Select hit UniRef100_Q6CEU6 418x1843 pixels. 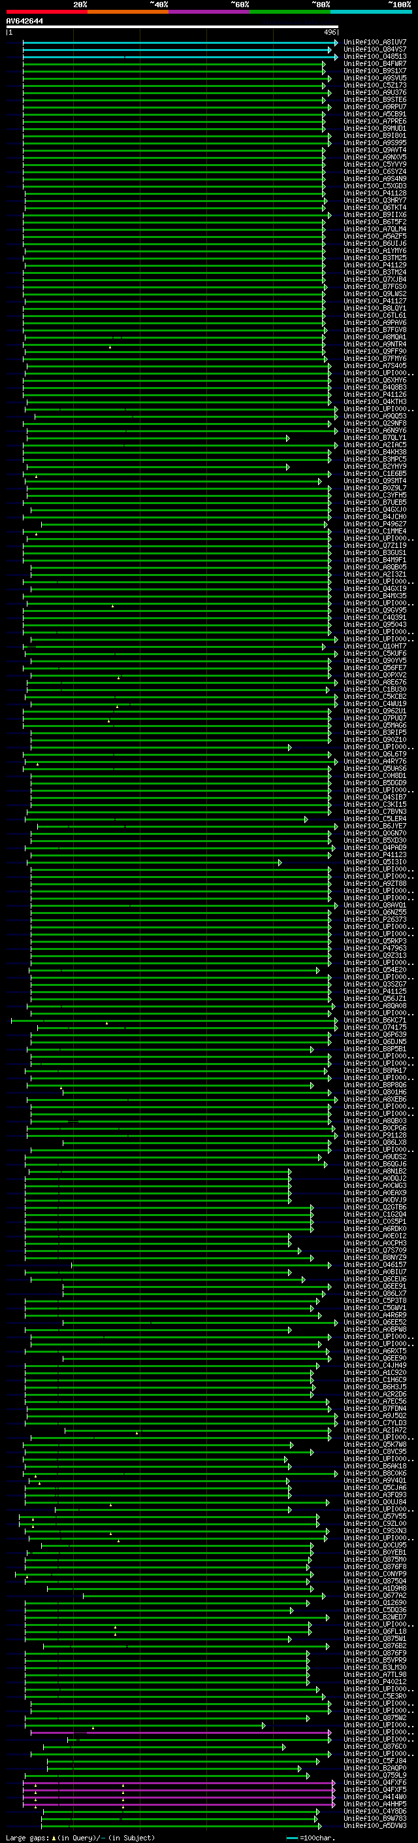pyautogui.click(x=375, y=1280)
